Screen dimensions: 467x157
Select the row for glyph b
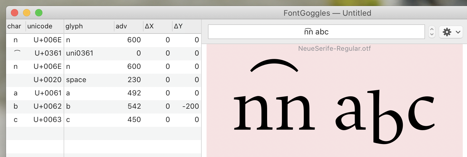[x=103, y=107]
